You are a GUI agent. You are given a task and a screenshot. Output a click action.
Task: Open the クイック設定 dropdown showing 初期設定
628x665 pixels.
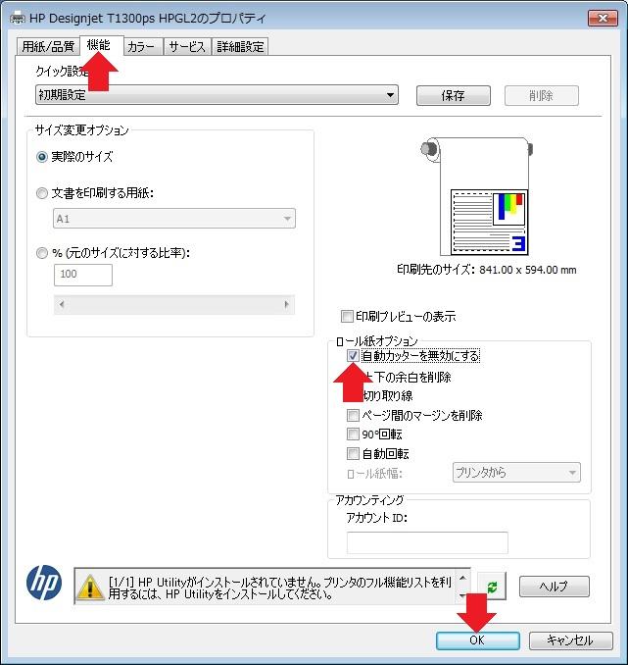coord(217,94)
